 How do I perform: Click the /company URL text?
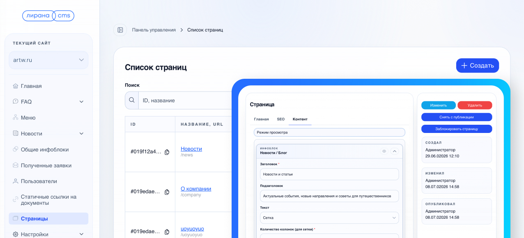pos(191,195)
